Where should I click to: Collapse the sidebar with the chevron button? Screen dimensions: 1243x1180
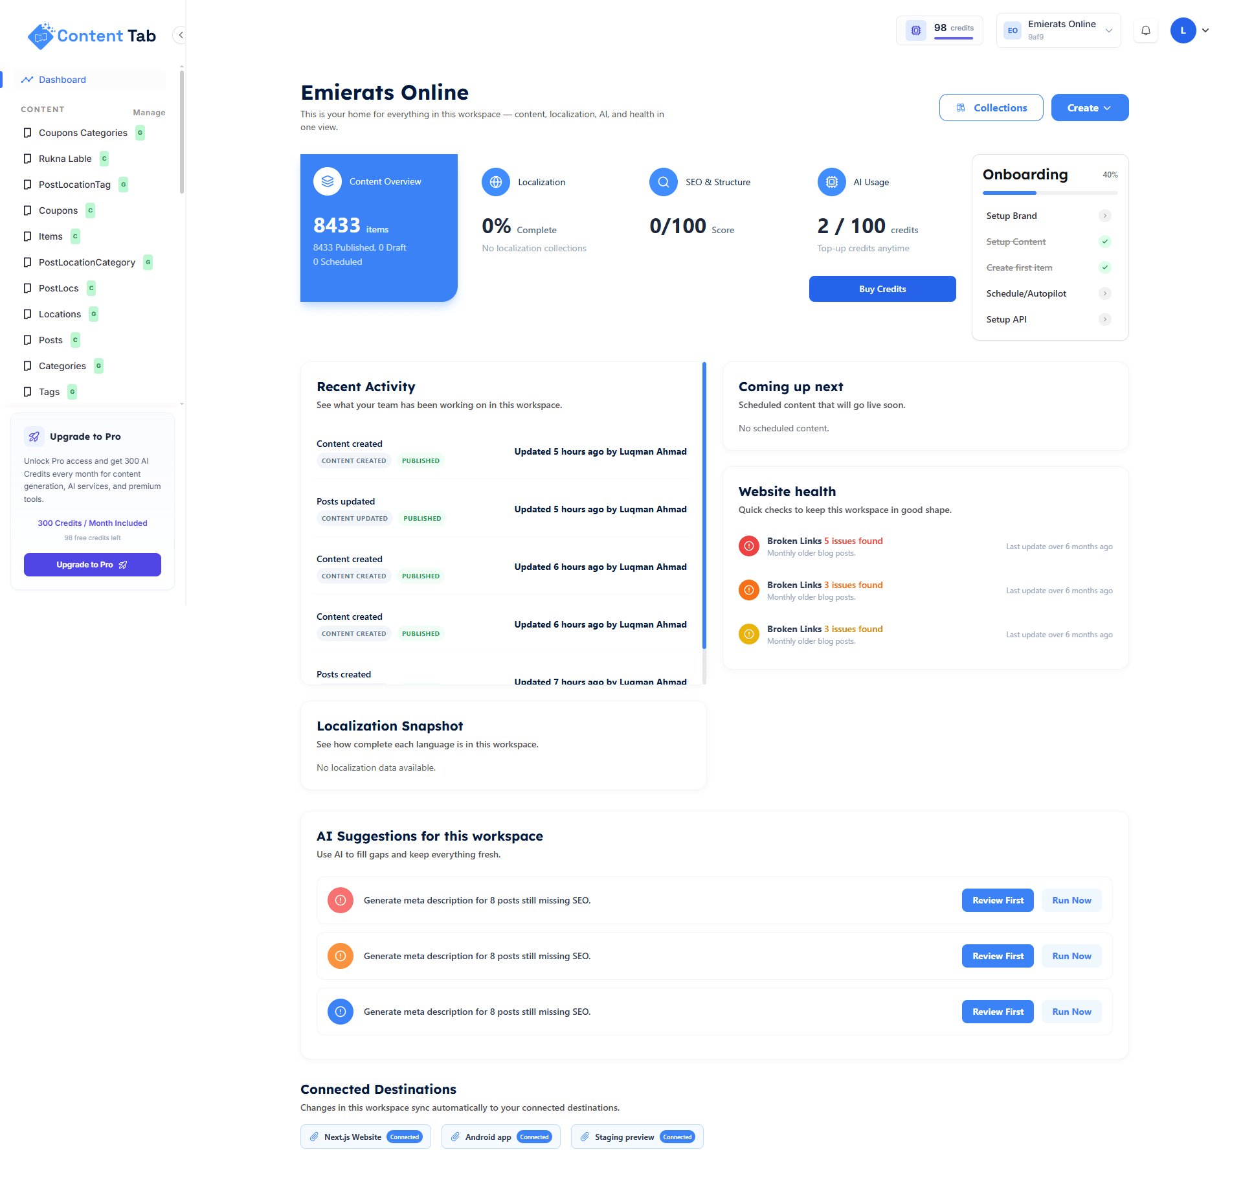181,35
